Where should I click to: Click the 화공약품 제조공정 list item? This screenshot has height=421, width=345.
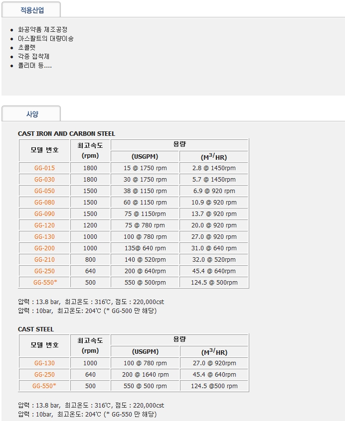point(42,29)
